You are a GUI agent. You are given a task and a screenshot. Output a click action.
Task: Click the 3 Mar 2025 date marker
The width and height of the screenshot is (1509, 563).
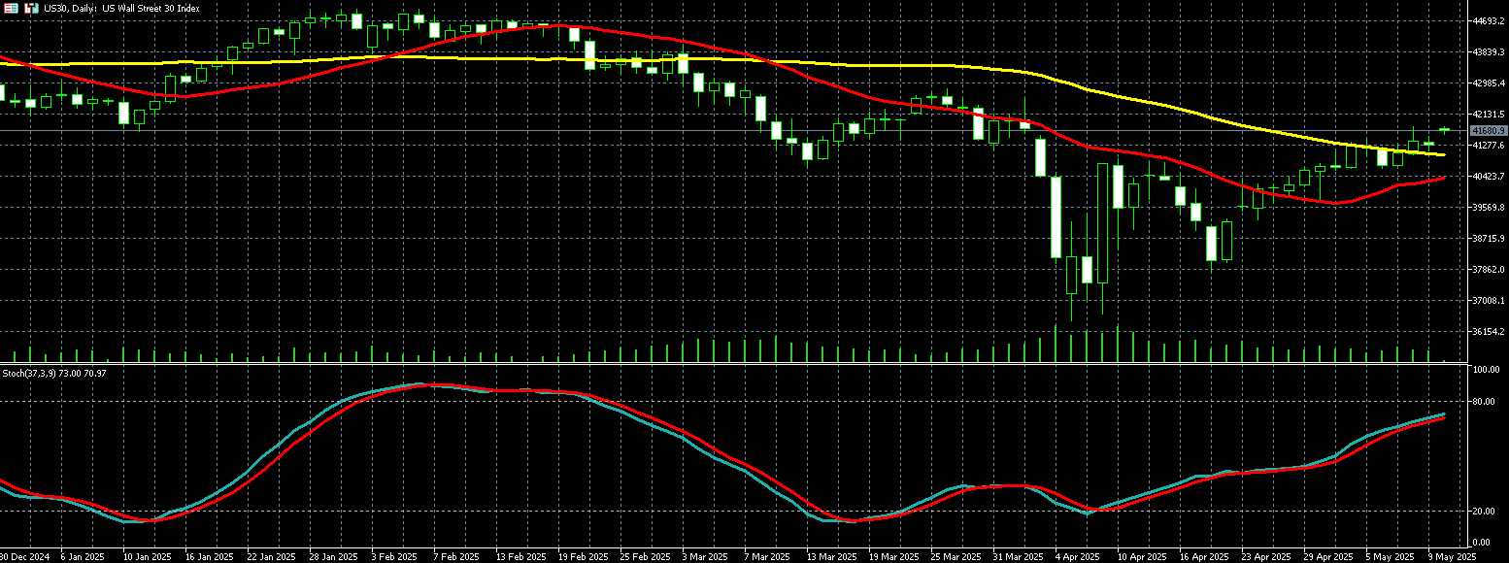tap(704, 557)
